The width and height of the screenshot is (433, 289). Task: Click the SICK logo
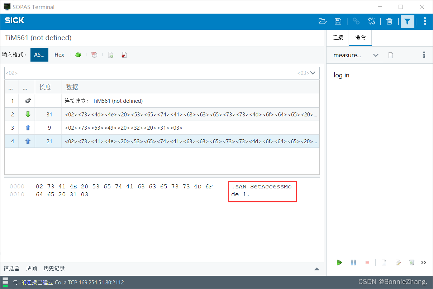coord(15,20)
